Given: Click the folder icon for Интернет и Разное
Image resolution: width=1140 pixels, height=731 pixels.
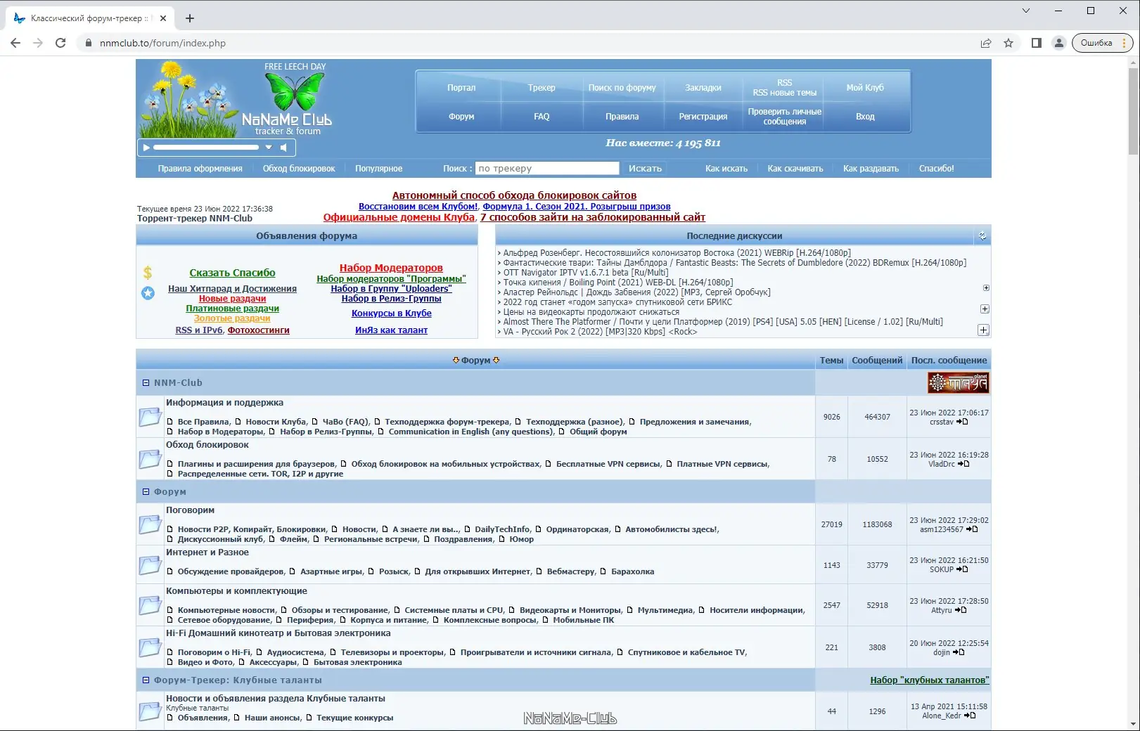Looking at the screenshot, I should point(150,565).
